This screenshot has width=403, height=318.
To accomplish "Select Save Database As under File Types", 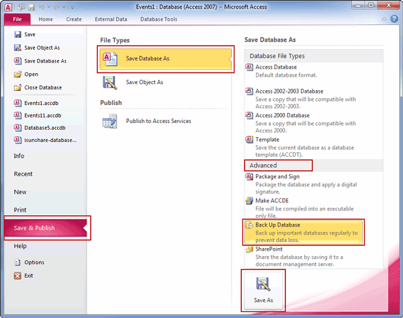I will point(165,59).
